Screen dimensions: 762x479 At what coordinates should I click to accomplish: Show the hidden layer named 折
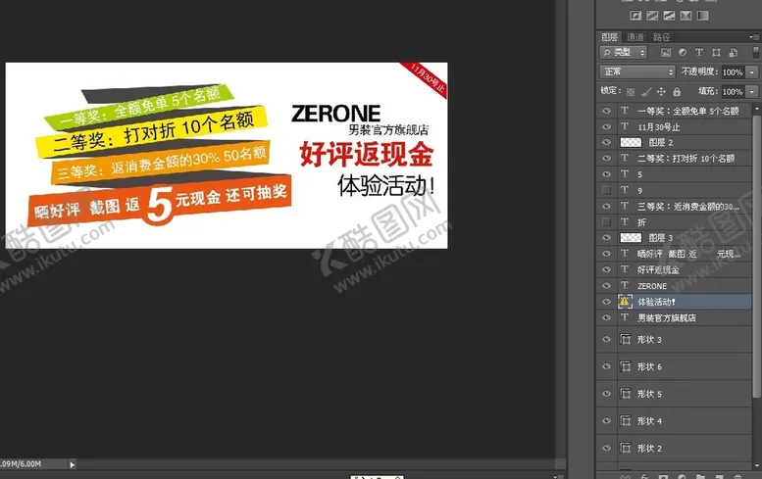point(606,221)
